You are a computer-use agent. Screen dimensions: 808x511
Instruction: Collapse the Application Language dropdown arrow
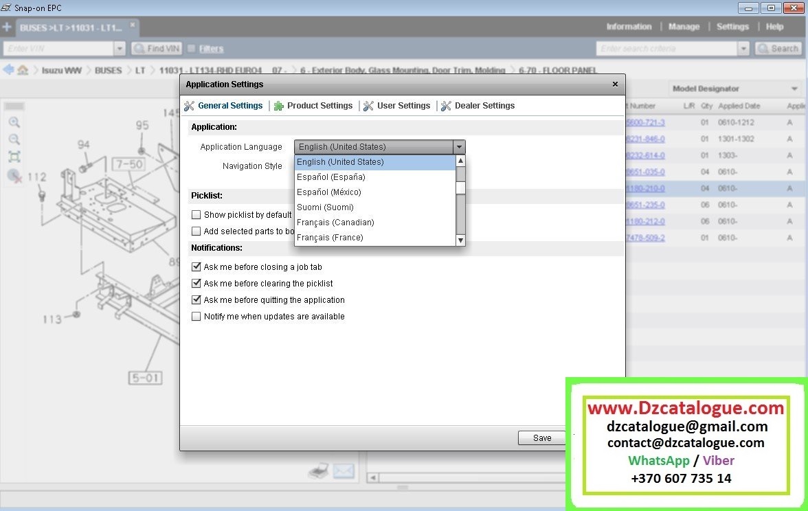click(459, 147)
